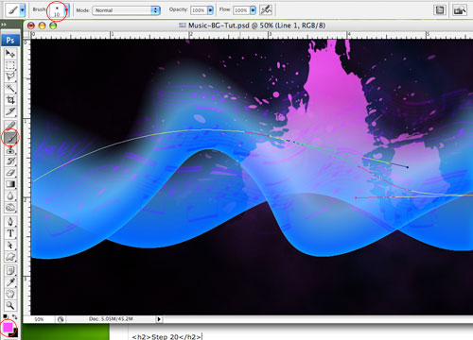
Task: Expand the Opacity slider arrow
Action: pos(210,10)
